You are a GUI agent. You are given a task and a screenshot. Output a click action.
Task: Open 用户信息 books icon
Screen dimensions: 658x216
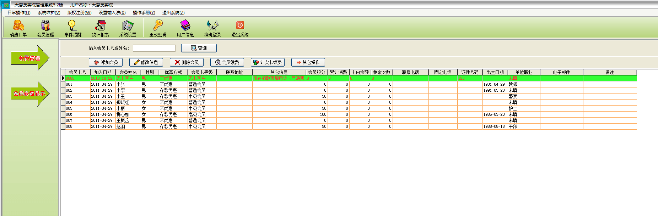pyautogui.click(x=185, y=28)
